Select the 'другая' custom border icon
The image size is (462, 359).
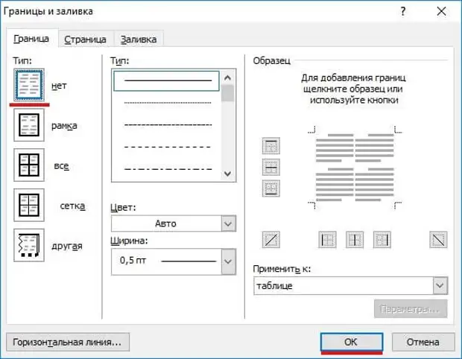(30, 246)
